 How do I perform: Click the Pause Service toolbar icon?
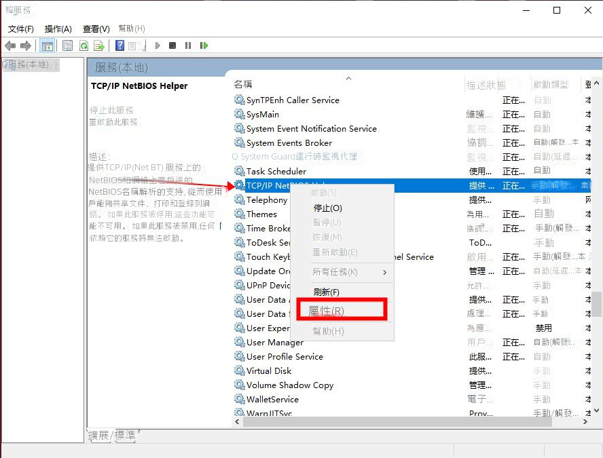188,45
